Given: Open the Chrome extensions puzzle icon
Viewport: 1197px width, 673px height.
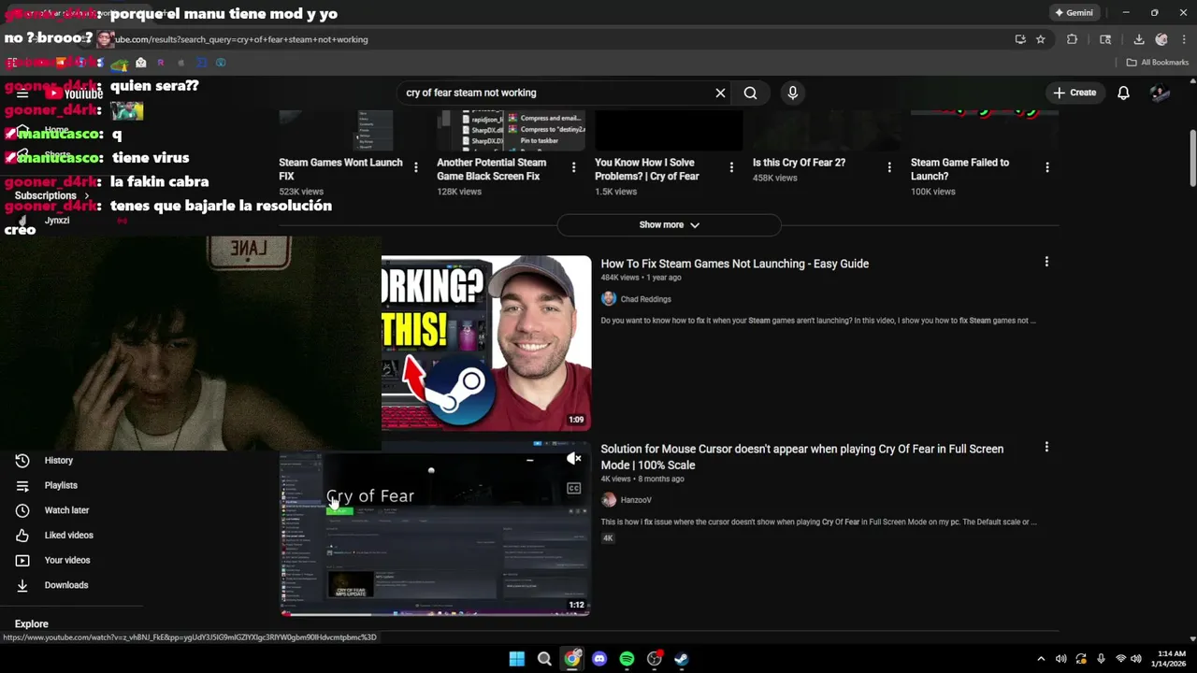Looking at the screenshot, I should [1073, 39].
